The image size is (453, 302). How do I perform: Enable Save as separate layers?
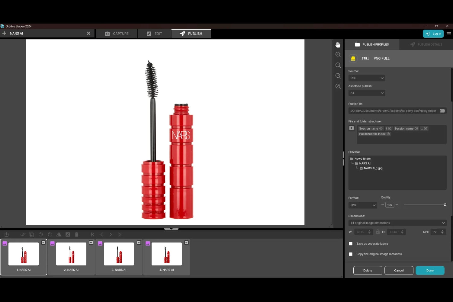point(351,244)
